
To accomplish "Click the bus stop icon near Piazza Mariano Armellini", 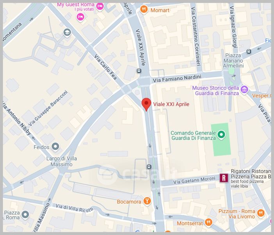I will point(249,52).
